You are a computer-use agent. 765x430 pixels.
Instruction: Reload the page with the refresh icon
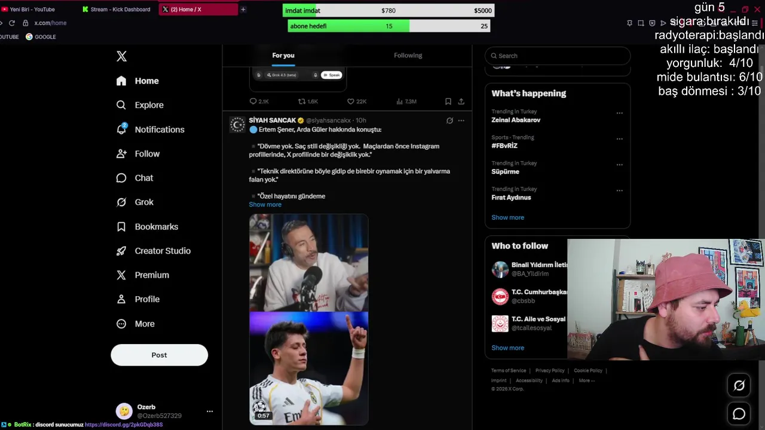[11, 23]
